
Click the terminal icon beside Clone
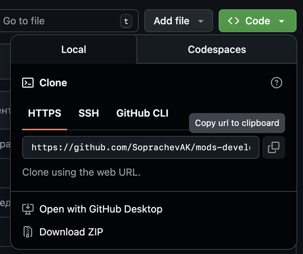(x=28, y=83)
